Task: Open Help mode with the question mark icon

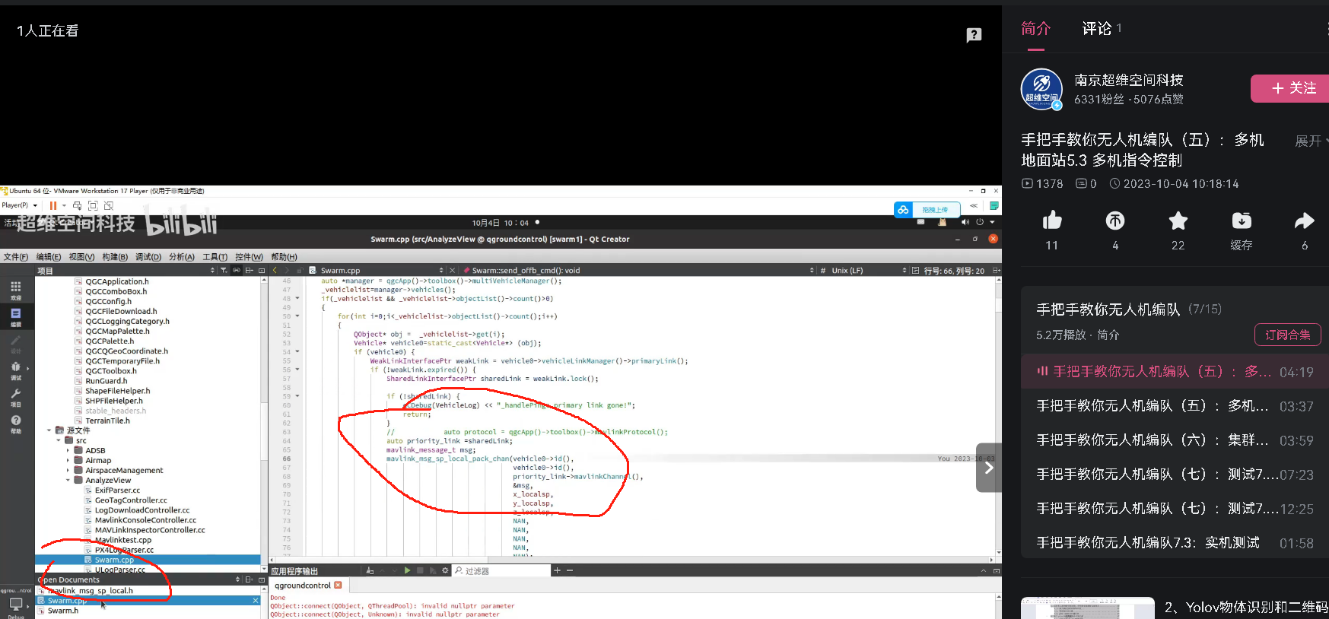Action: point(16,424)
